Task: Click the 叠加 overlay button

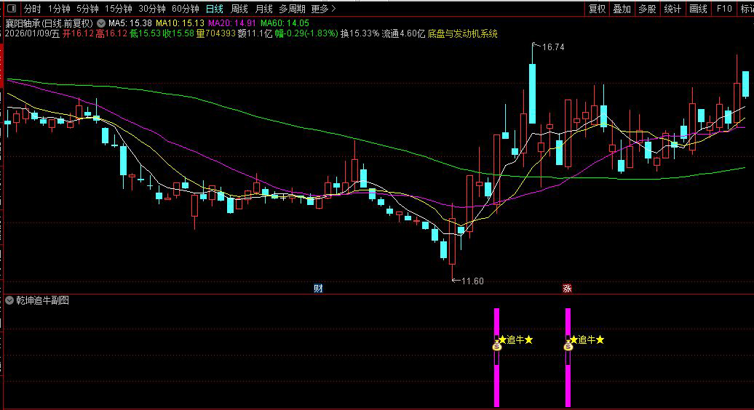Action: [622, 9]
